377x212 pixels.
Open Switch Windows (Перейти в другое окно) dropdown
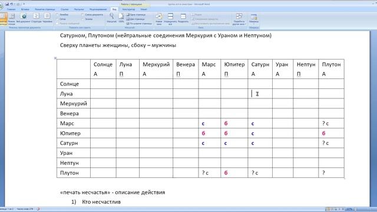[239, 19]
